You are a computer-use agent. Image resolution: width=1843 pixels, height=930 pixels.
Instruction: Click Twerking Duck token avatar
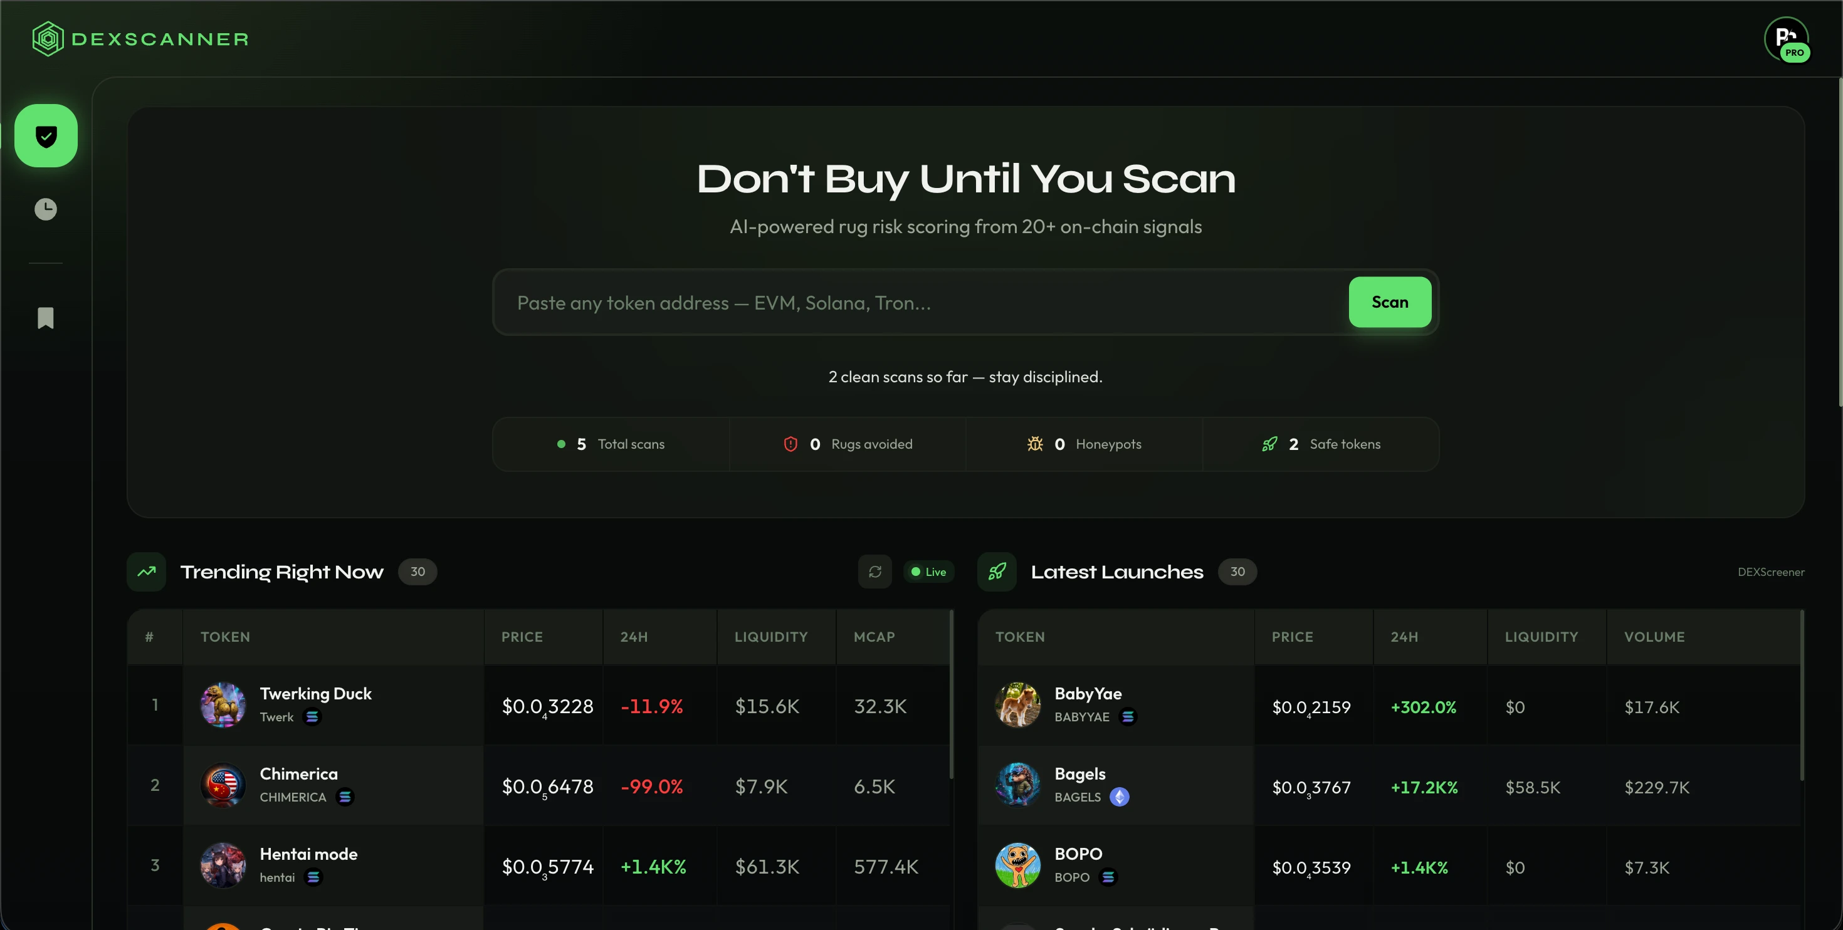(x=223, y=704)
